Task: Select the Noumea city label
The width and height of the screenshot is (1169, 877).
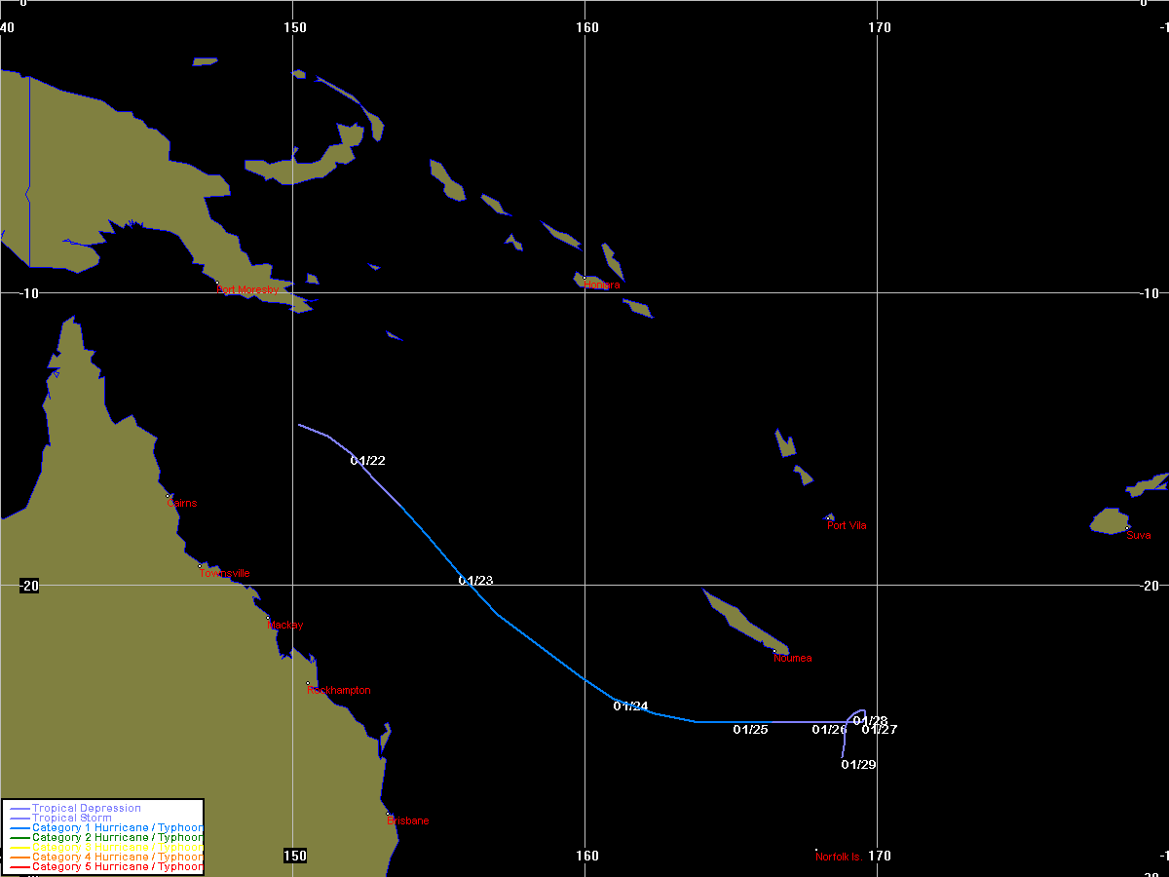Action: [x=793, y=659]
